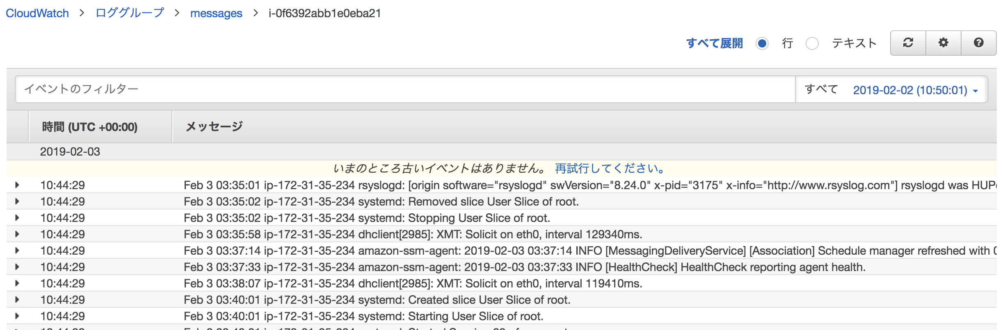Expand the Created slice User Slice row

point(17,300)
